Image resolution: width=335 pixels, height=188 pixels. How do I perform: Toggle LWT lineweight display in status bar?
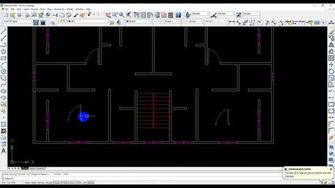coord(84,183)
